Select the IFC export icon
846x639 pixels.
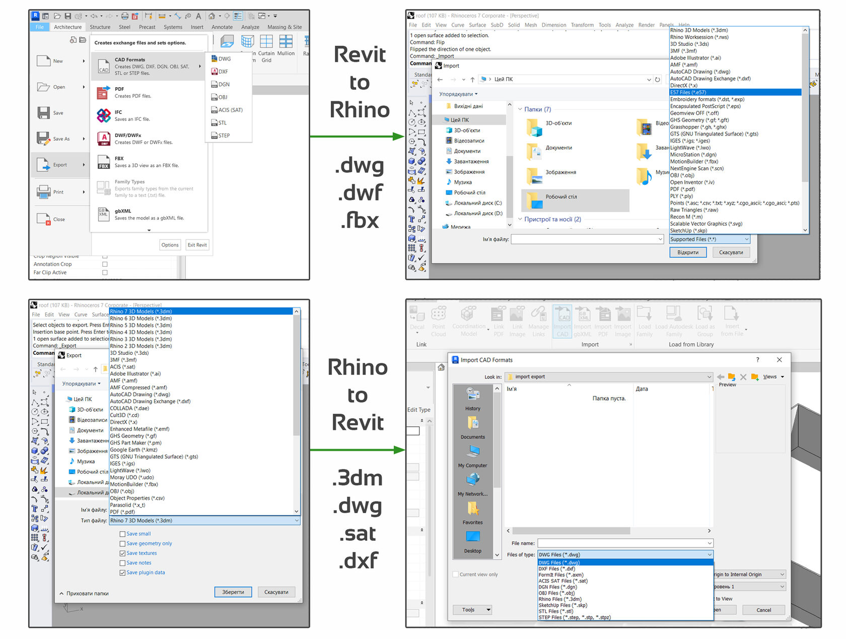(x=103, y=115)
